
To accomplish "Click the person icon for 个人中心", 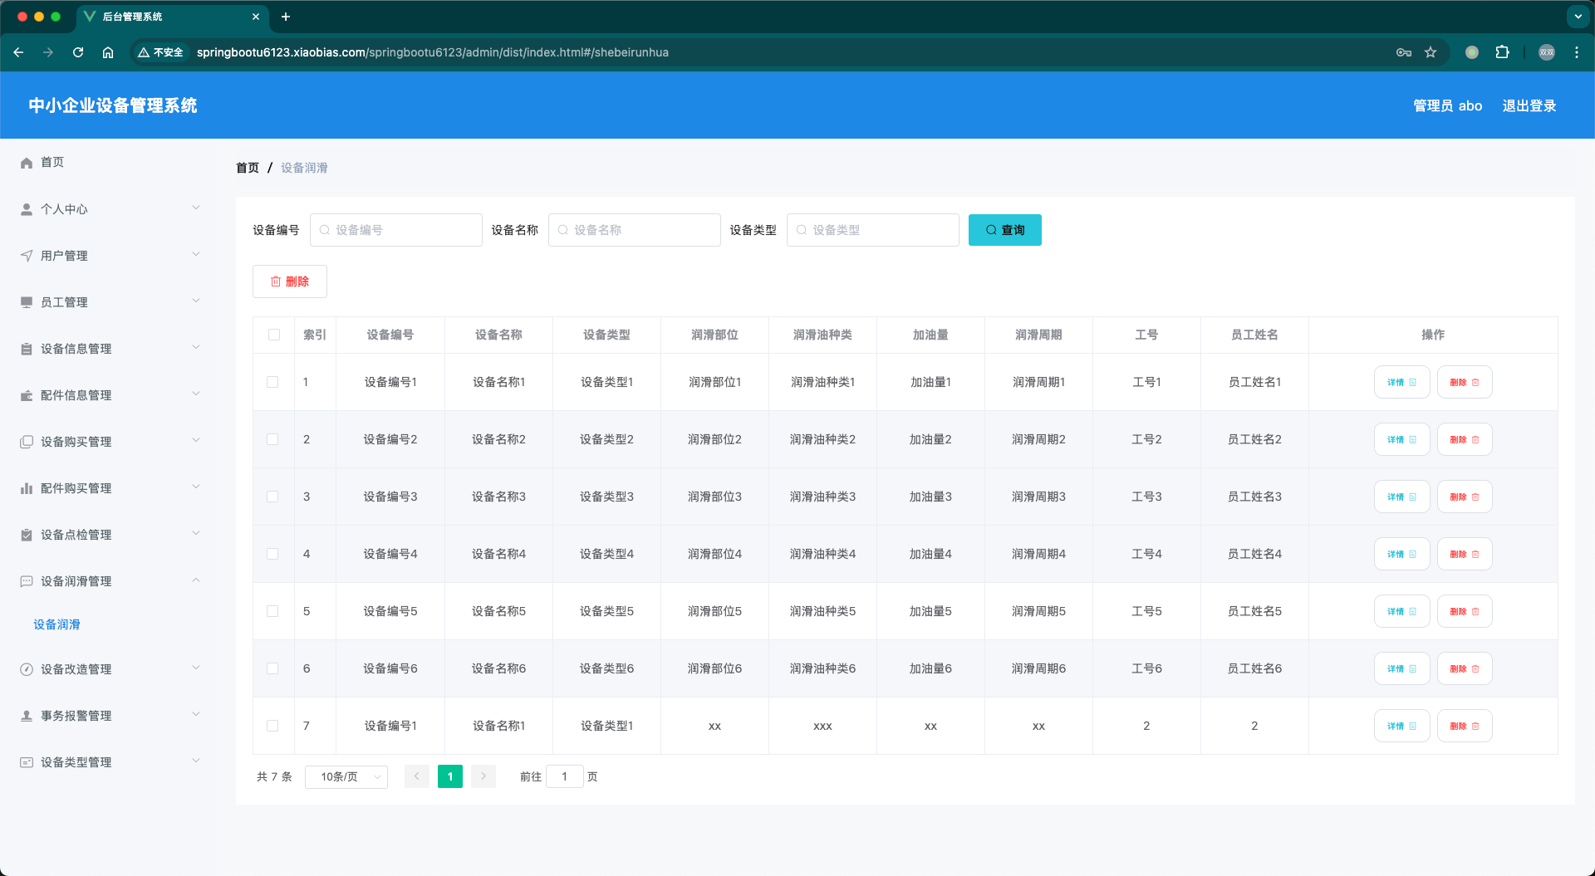I will tap(27, 209).
